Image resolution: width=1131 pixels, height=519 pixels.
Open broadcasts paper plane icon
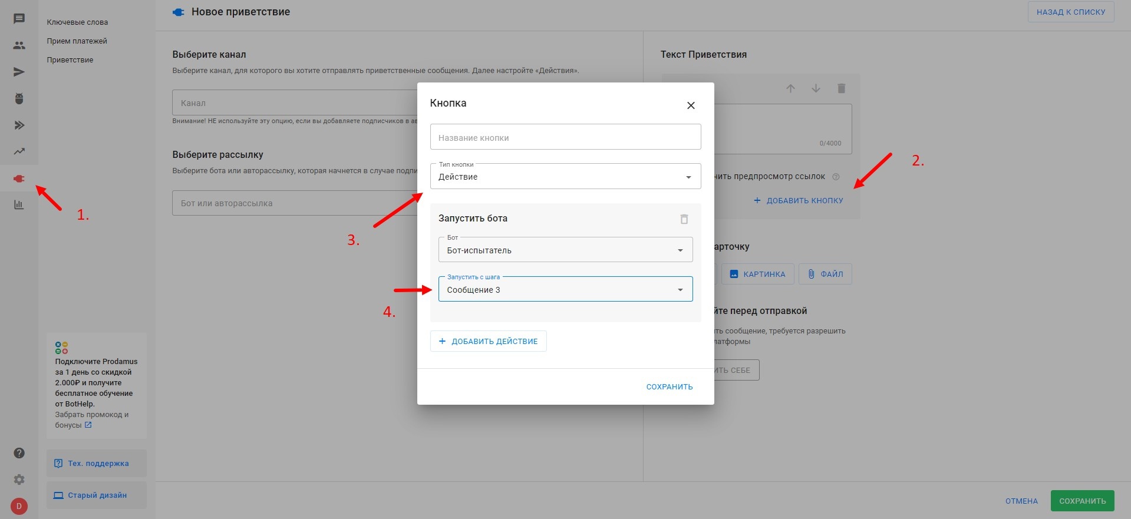point(19,72)
